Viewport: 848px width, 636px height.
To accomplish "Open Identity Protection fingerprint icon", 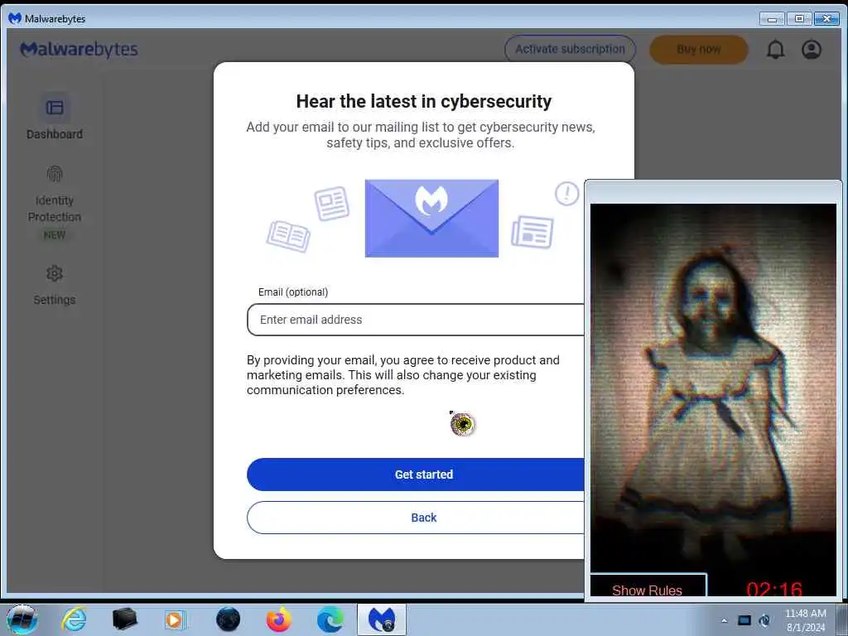I will coord(55,174).
